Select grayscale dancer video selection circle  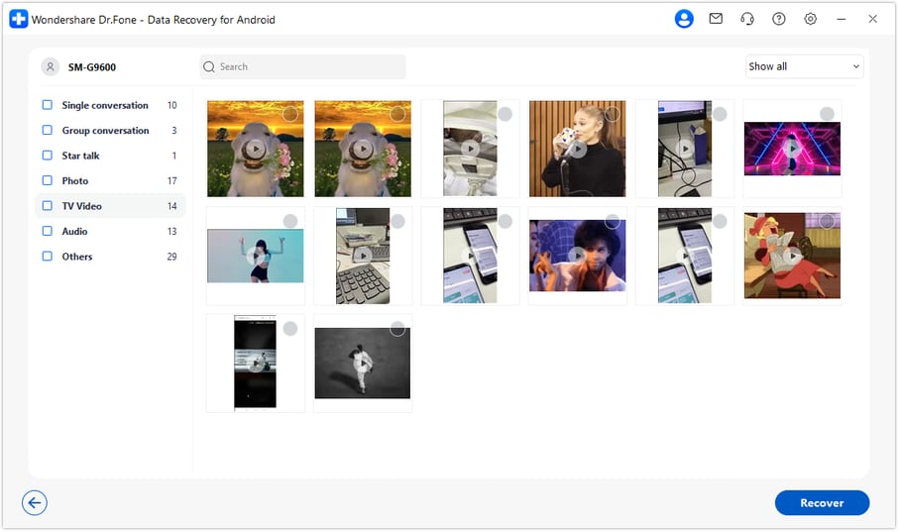coord(397,329)
